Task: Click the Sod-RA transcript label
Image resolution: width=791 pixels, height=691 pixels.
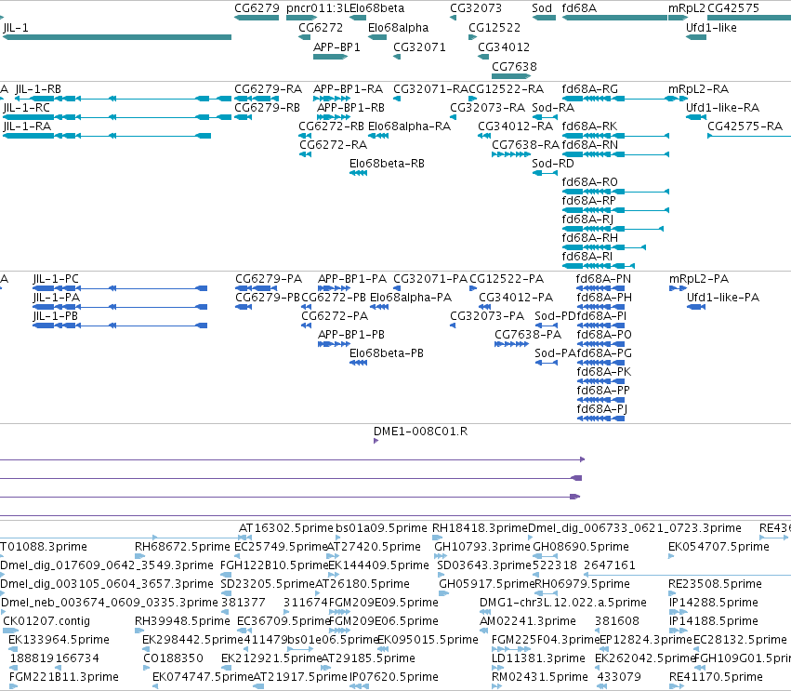Action: click(553, 108)
